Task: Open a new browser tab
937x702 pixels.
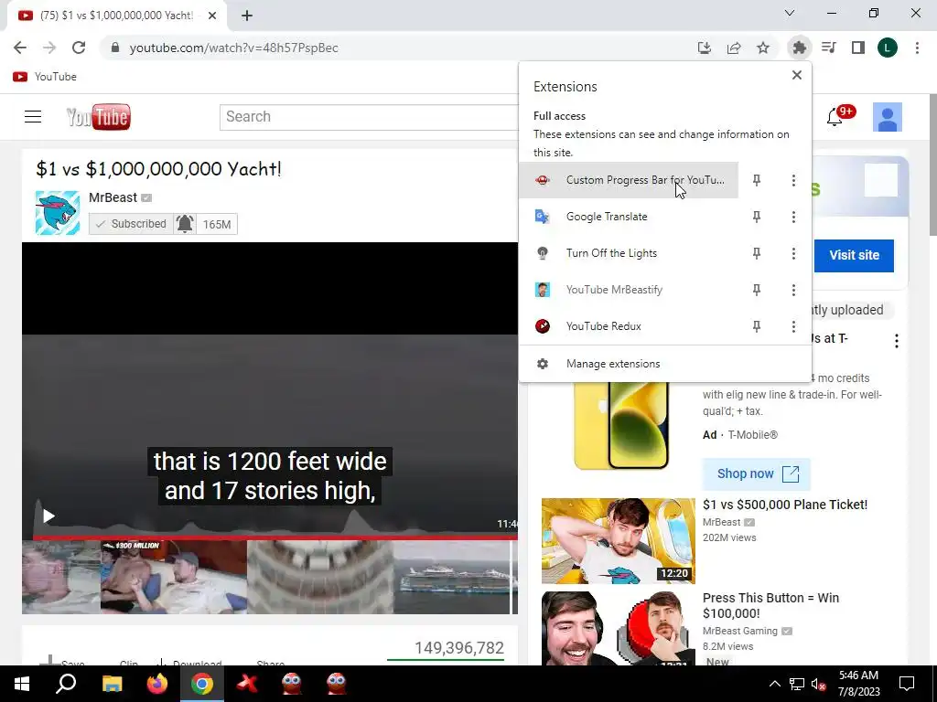Action: coord(247,16)
